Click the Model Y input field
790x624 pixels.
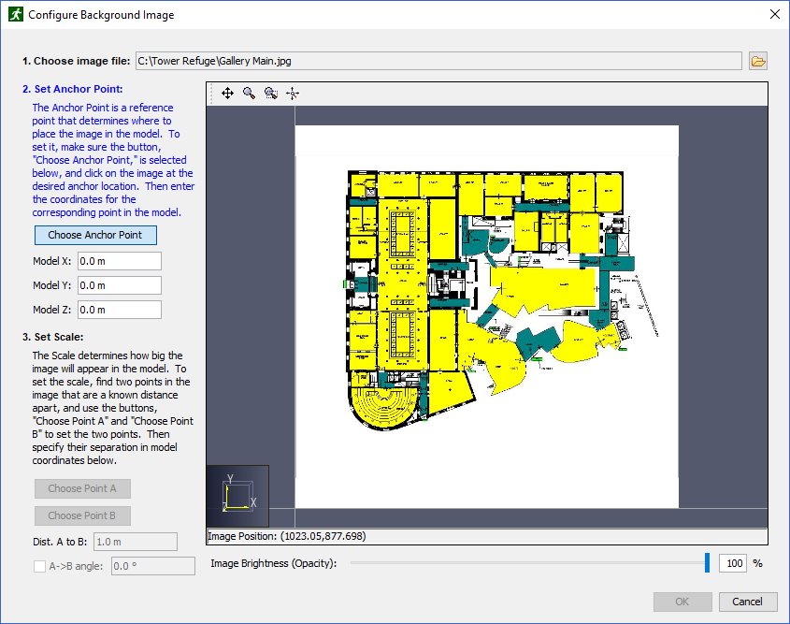coord(120,285)
